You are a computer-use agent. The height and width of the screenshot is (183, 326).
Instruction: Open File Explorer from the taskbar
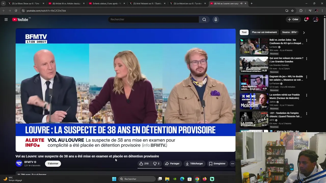167,179
